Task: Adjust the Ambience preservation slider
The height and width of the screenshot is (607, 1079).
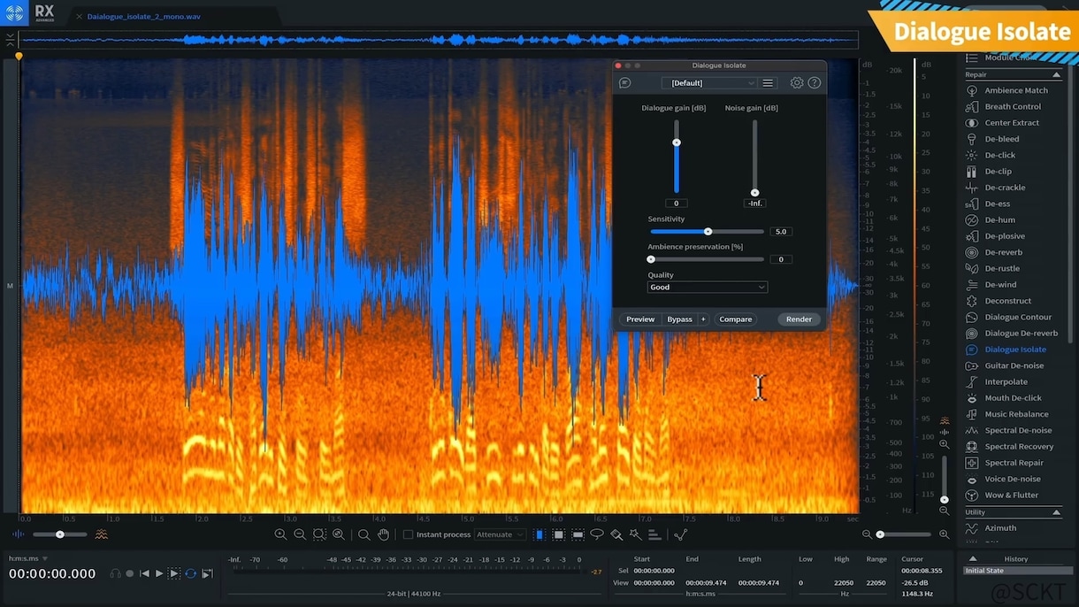Action: coord(708,259)
